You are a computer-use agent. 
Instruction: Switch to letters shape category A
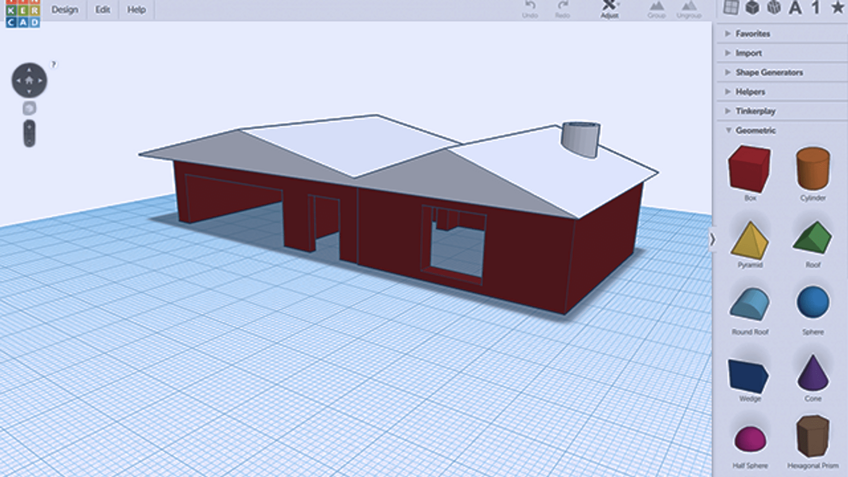click(795, 7)
